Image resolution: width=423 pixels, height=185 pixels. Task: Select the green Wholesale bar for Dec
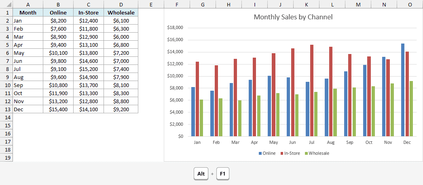(411, 109)
